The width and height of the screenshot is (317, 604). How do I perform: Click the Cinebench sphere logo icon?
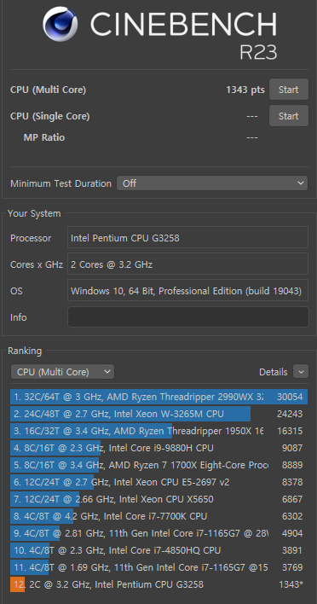click(x=60, y=24)
